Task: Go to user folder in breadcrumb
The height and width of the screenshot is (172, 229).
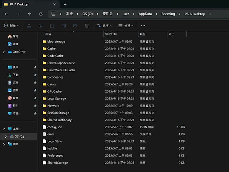Action: pyautogui.click(x=126, y=14)
